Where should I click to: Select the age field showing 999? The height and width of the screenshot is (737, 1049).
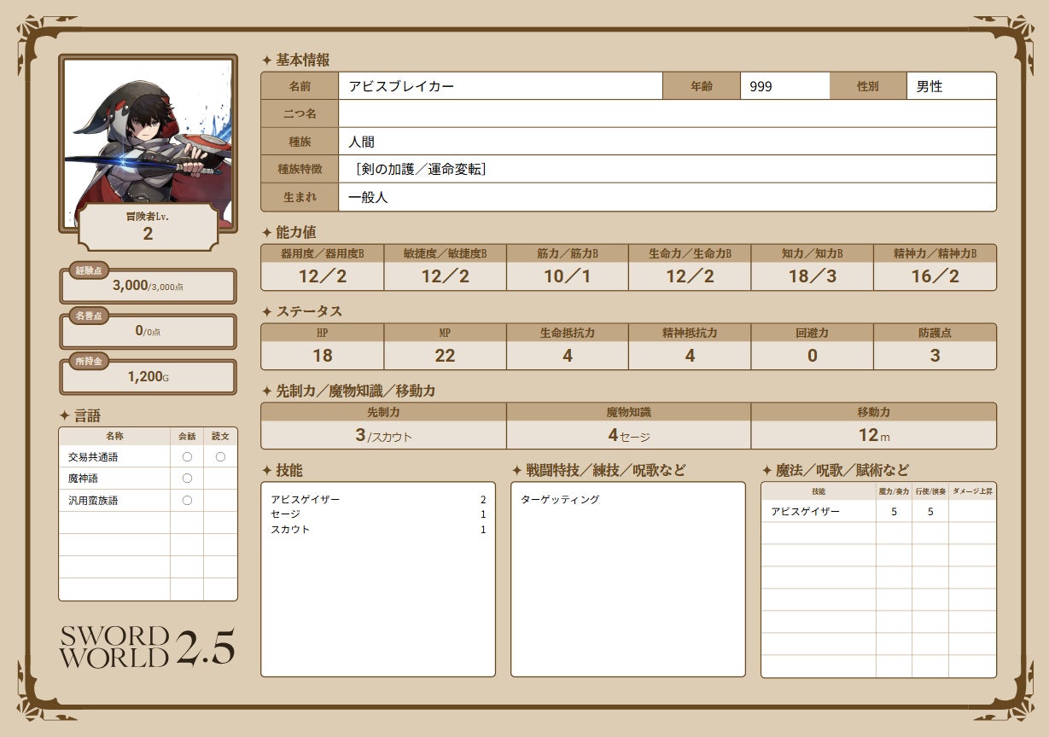click(x=784, y=86)
